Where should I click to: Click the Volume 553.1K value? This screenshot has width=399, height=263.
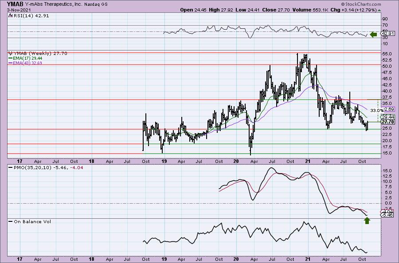click(310, 10)
